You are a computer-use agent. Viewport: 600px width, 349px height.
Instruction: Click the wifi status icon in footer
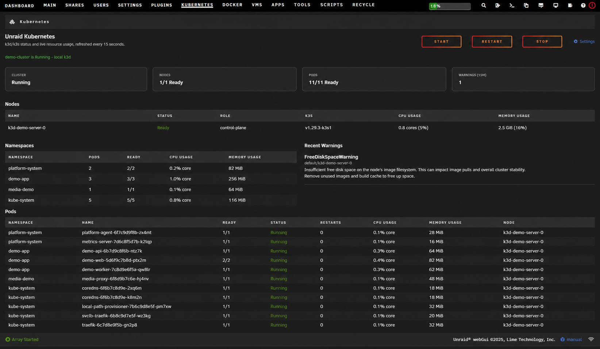(x=591, y=340)
